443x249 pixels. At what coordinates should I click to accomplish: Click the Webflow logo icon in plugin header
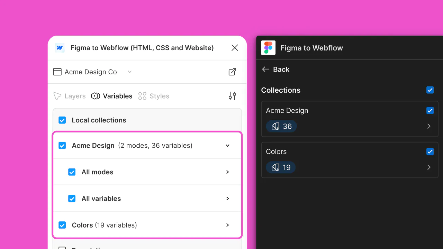click(60, 48)
